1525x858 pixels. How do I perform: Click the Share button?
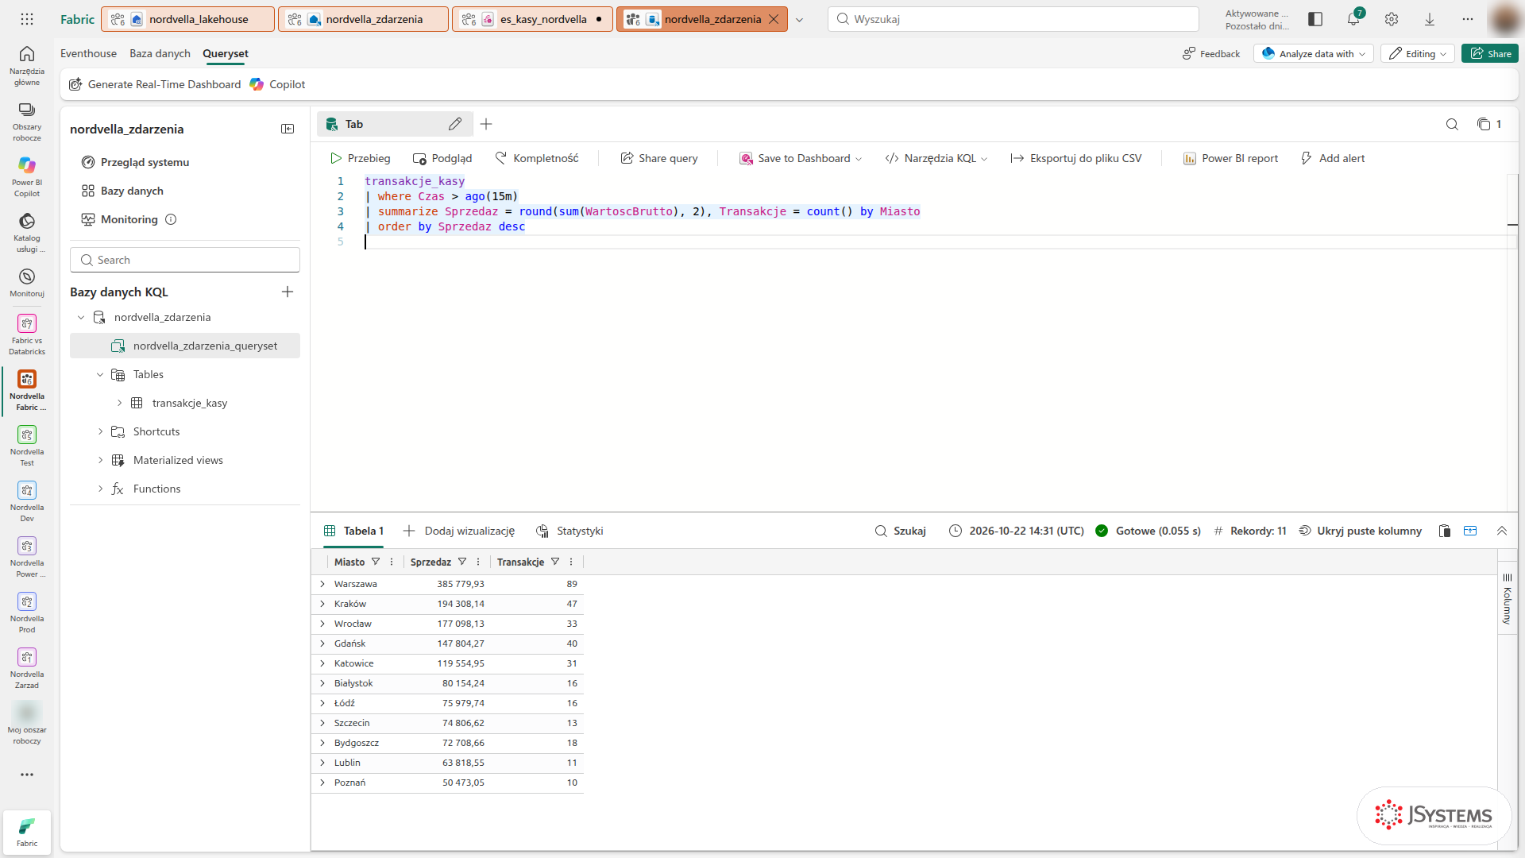[1490, 53]
